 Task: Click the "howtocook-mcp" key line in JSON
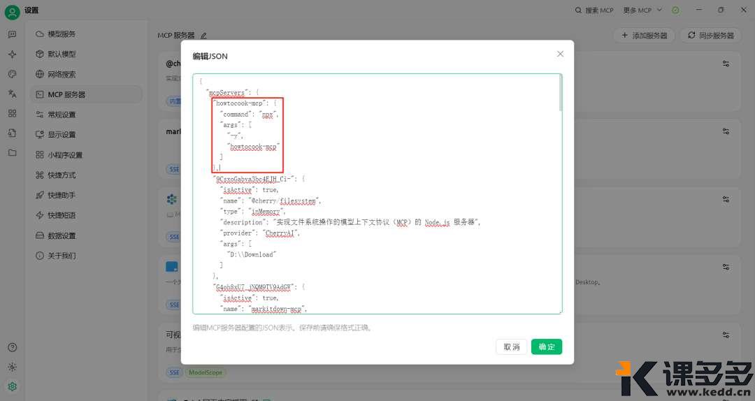pyautogui.click(x=245, y=103)
